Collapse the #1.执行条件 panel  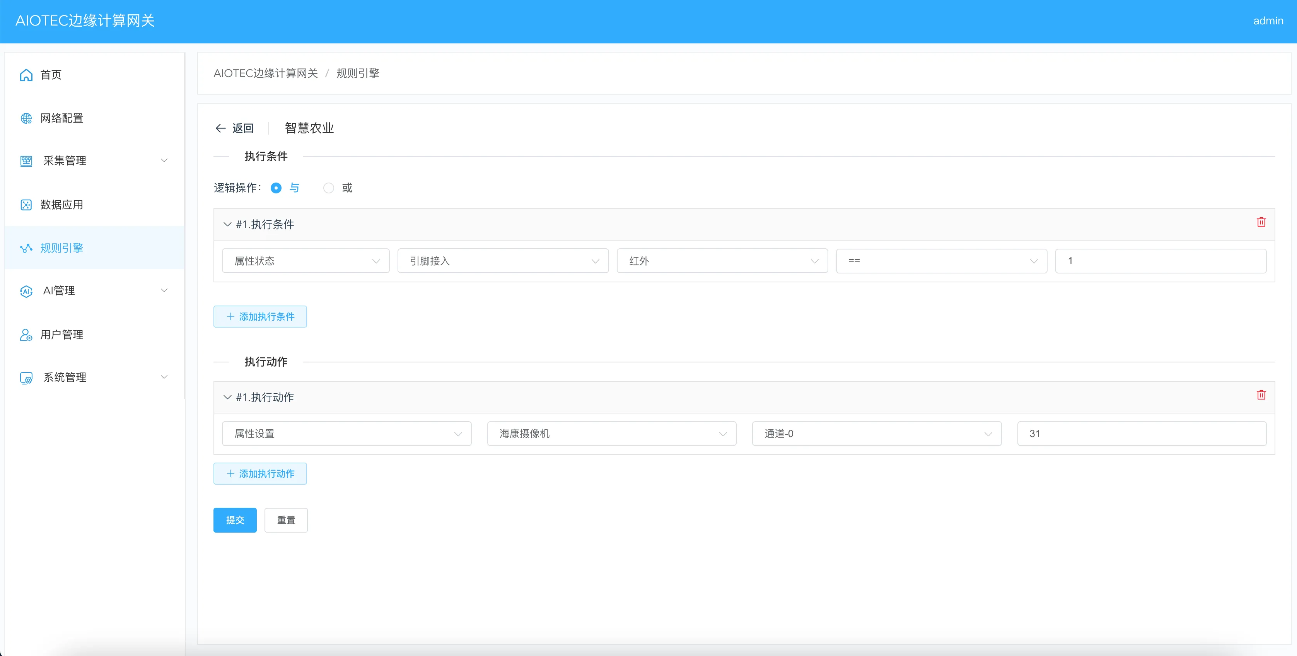228,225
